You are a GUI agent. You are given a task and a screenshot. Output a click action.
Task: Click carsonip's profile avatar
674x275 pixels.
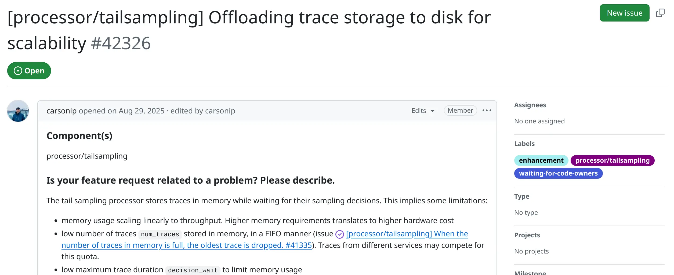18,111
